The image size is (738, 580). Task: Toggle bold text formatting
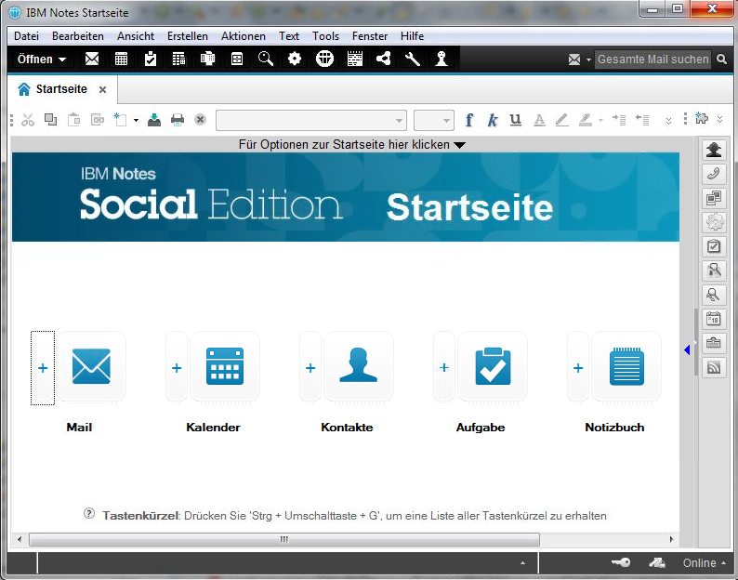[x=469, y=120]
